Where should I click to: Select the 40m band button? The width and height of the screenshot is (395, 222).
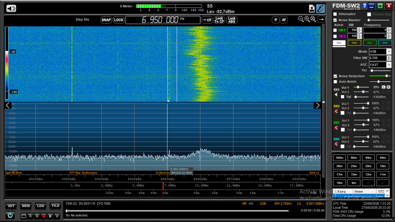(383, 158)
